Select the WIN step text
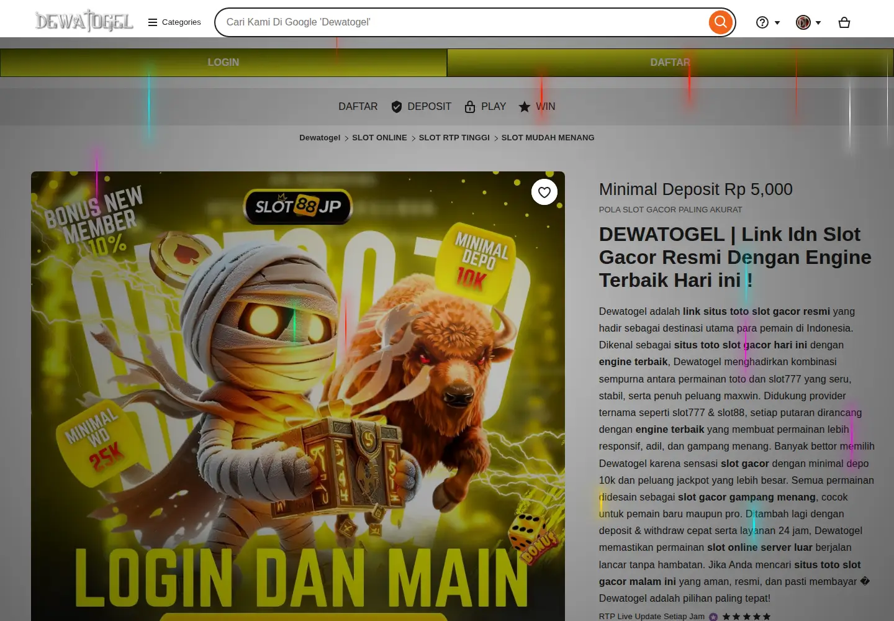894x621 pixels. [x=546, y=107]
